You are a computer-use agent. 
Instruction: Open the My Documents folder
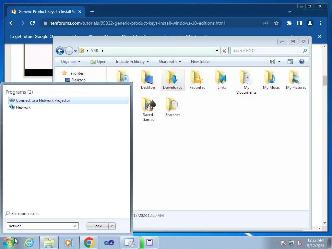(x=246, y=82)
